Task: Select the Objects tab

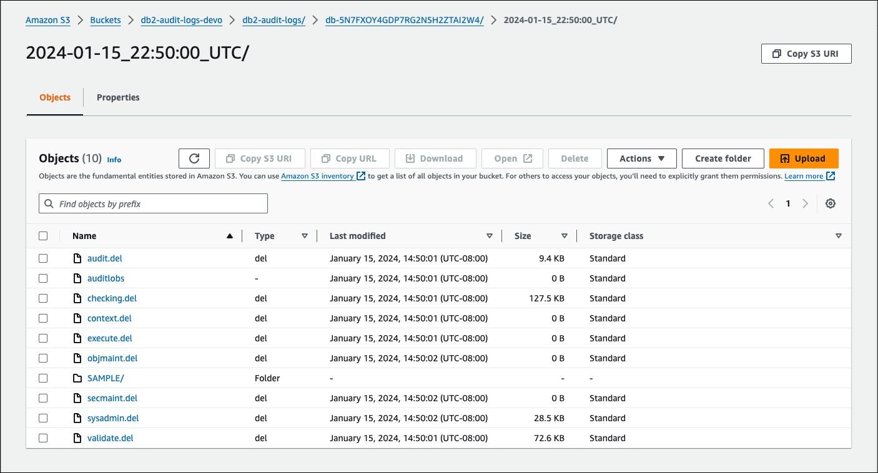Action: click(x=54, y=97)
